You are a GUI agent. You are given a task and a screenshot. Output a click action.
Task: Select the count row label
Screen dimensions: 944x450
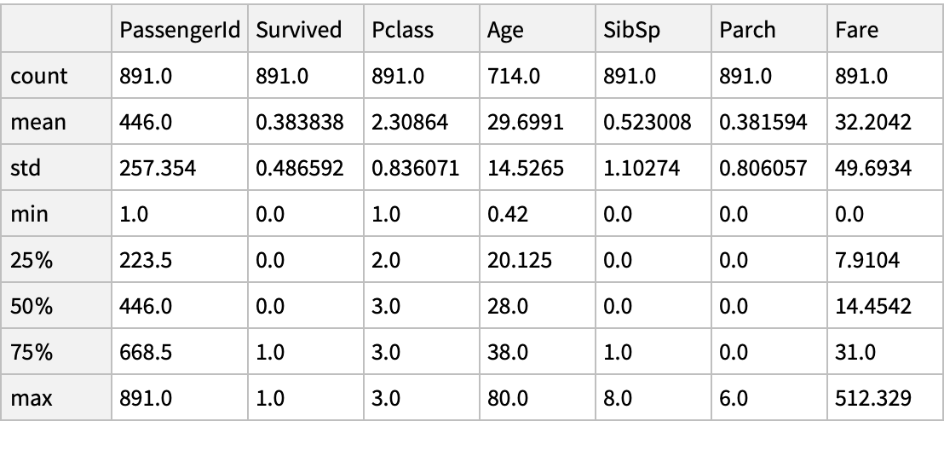(39, 76)
